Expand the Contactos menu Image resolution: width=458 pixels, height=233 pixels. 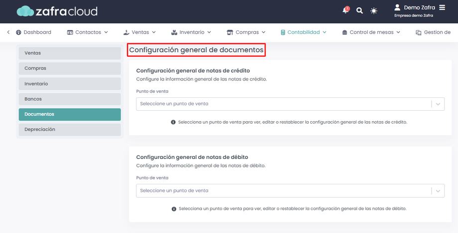tap(87, 32)
